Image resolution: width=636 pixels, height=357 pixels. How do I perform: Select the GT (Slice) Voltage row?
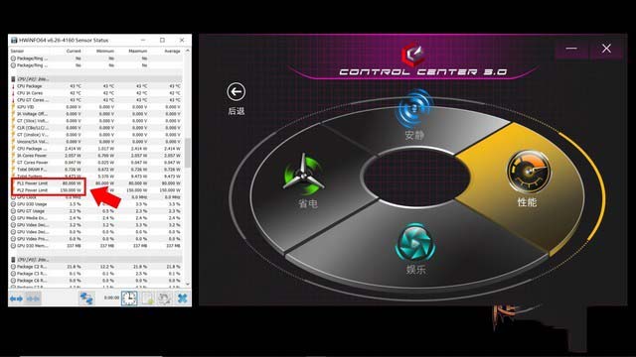(x=95, y=121)
